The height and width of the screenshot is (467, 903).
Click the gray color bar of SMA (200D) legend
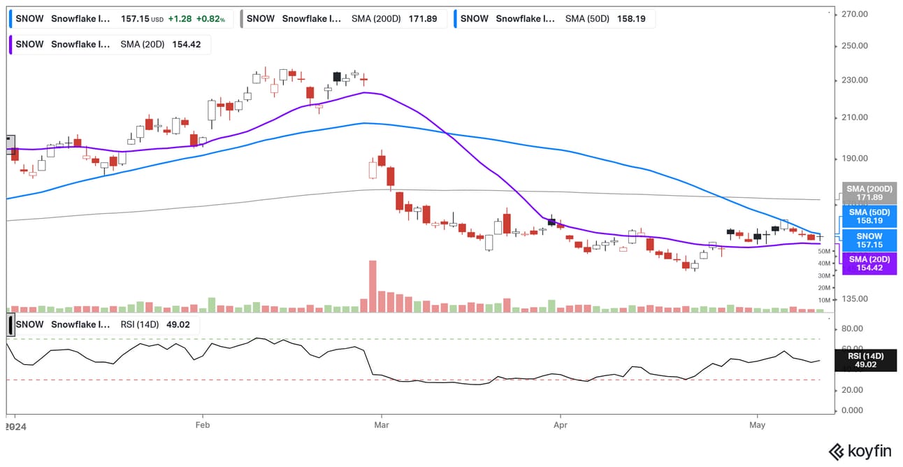tap(241, 19)
